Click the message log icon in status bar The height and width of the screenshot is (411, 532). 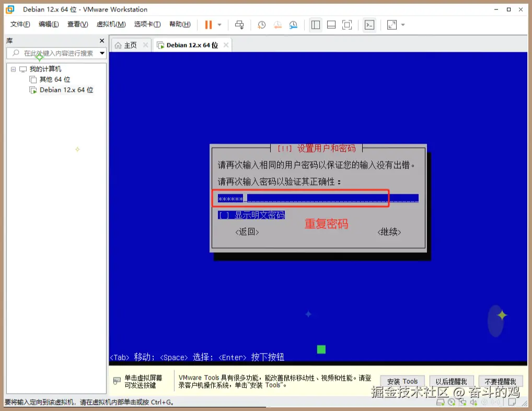tap(512, 403)
